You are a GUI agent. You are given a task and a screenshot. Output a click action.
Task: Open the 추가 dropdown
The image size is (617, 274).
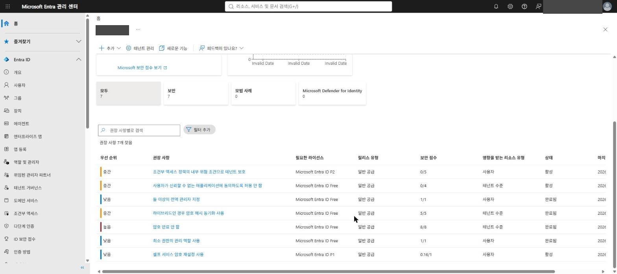(x=110, y=48)
